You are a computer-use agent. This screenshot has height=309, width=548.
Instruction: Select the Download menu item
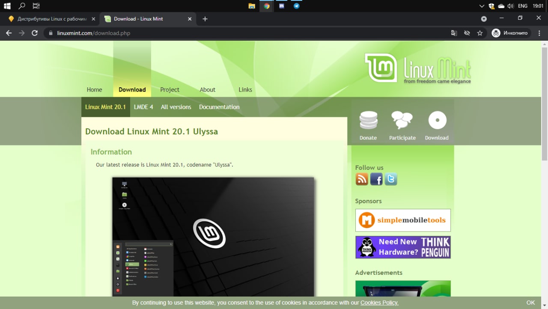pos(132,89)
